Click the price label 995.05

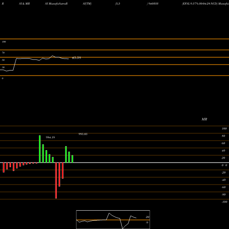[83, 134]
